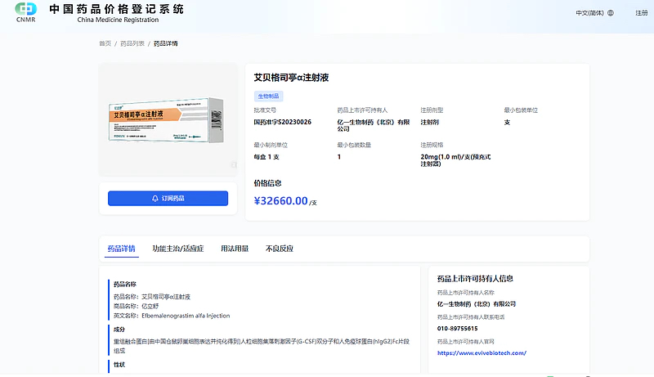Viewport: 654px width, 377px height.
Task: Open the drug box product image
Action: tap(167, 120)
